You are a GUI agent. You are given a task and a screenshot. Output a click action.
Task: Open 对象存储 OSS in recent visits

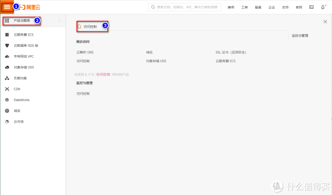click(156, 61)
